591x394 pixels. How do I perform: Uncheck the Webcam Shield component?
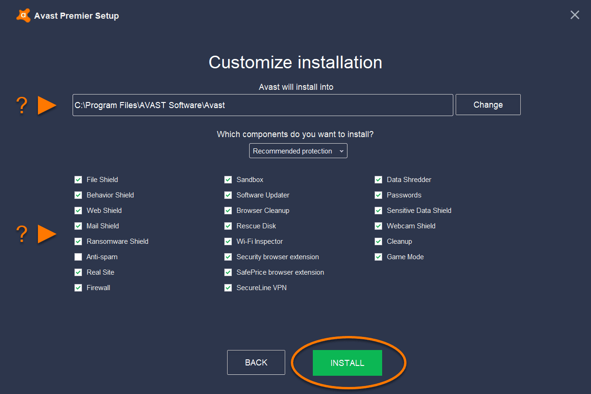point(378,226)
